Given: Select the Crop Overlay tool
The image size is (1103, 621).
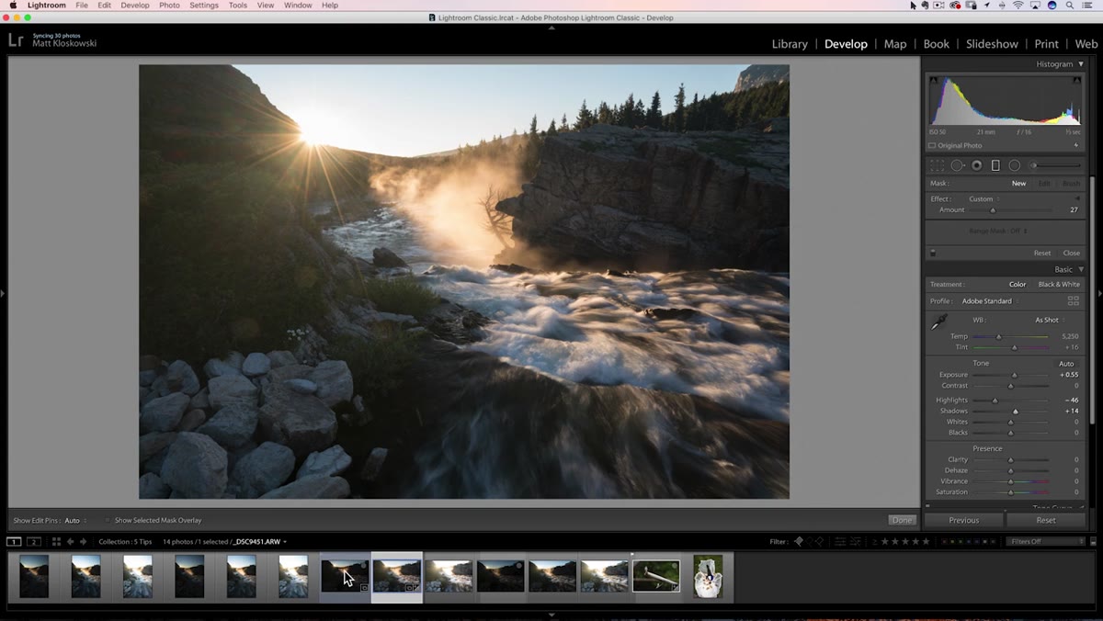Looking at the screenshot, I should coord(937,165).
